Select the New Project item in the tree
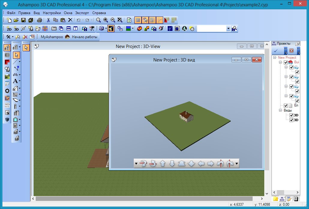 pyautogui.click(x=287, y=58)
